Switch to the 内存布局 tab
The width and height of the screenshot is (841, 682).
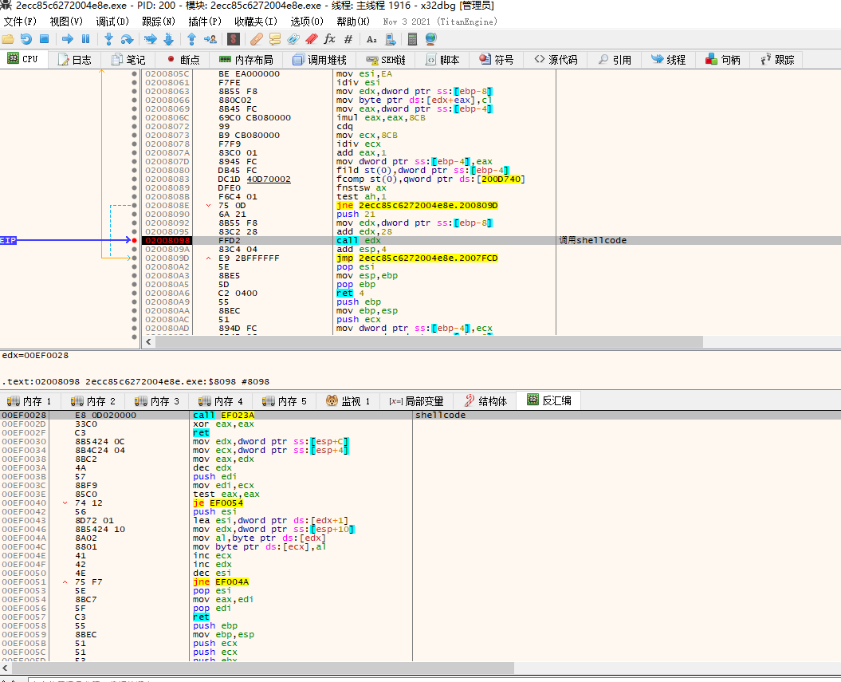247,60
